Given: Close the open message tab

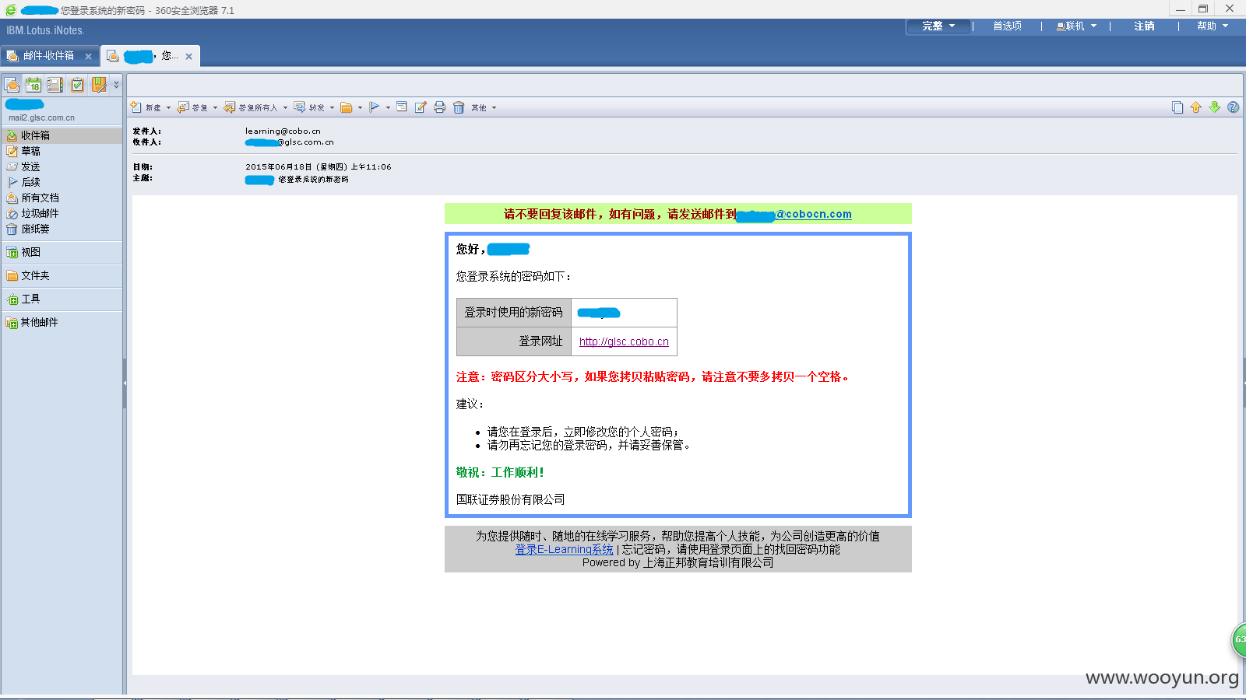Looking at the screenshot, I should (188, 56).
